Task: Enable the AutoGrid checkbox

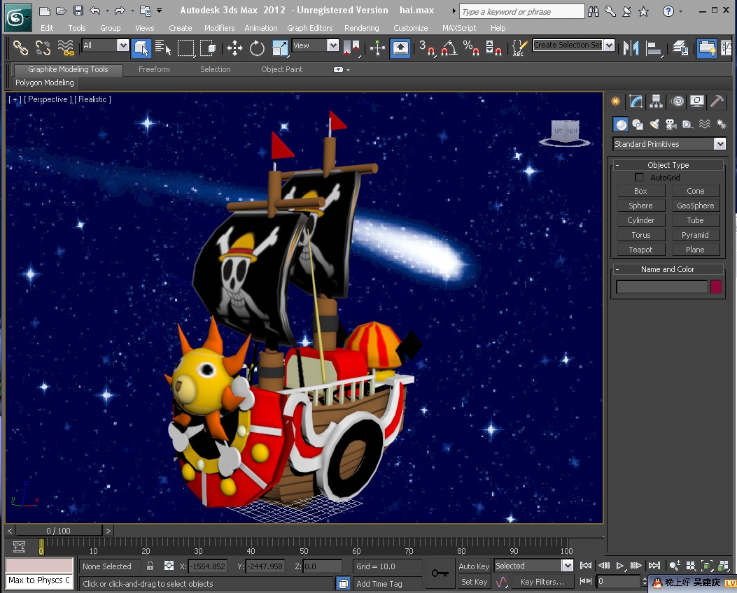Action: pos(639,178)
